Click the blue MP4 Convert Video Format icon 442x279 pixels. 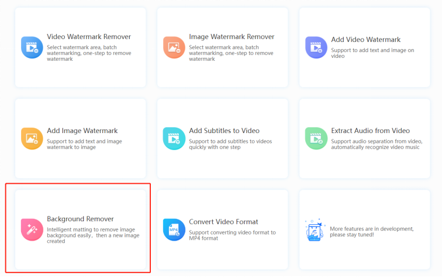174,230
